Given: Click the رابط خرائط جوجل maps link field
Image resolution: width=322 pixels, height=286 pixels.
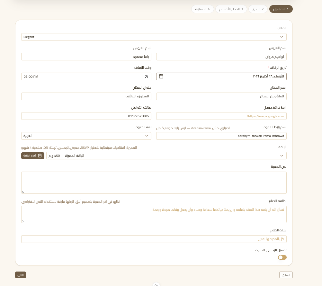Looking at the screenshot, I should coord(221,116).
